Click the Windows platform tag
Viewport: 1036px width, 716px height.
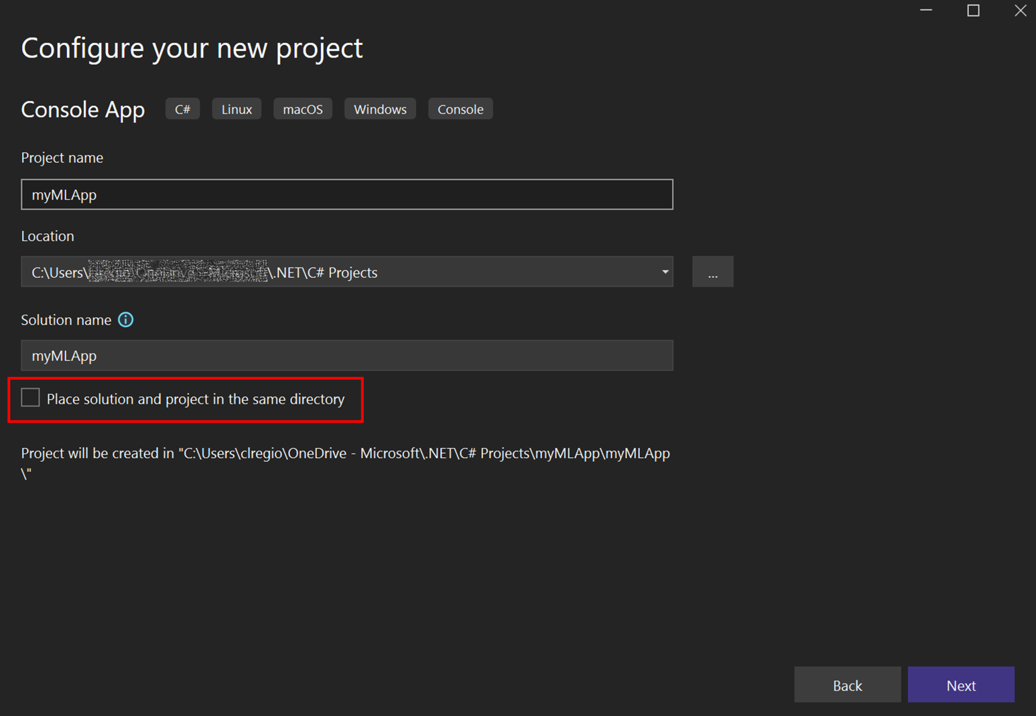(380, 109)
